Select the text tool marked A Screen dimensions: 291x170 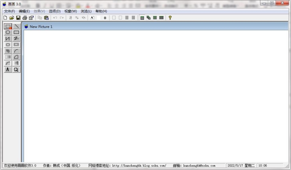8,70
